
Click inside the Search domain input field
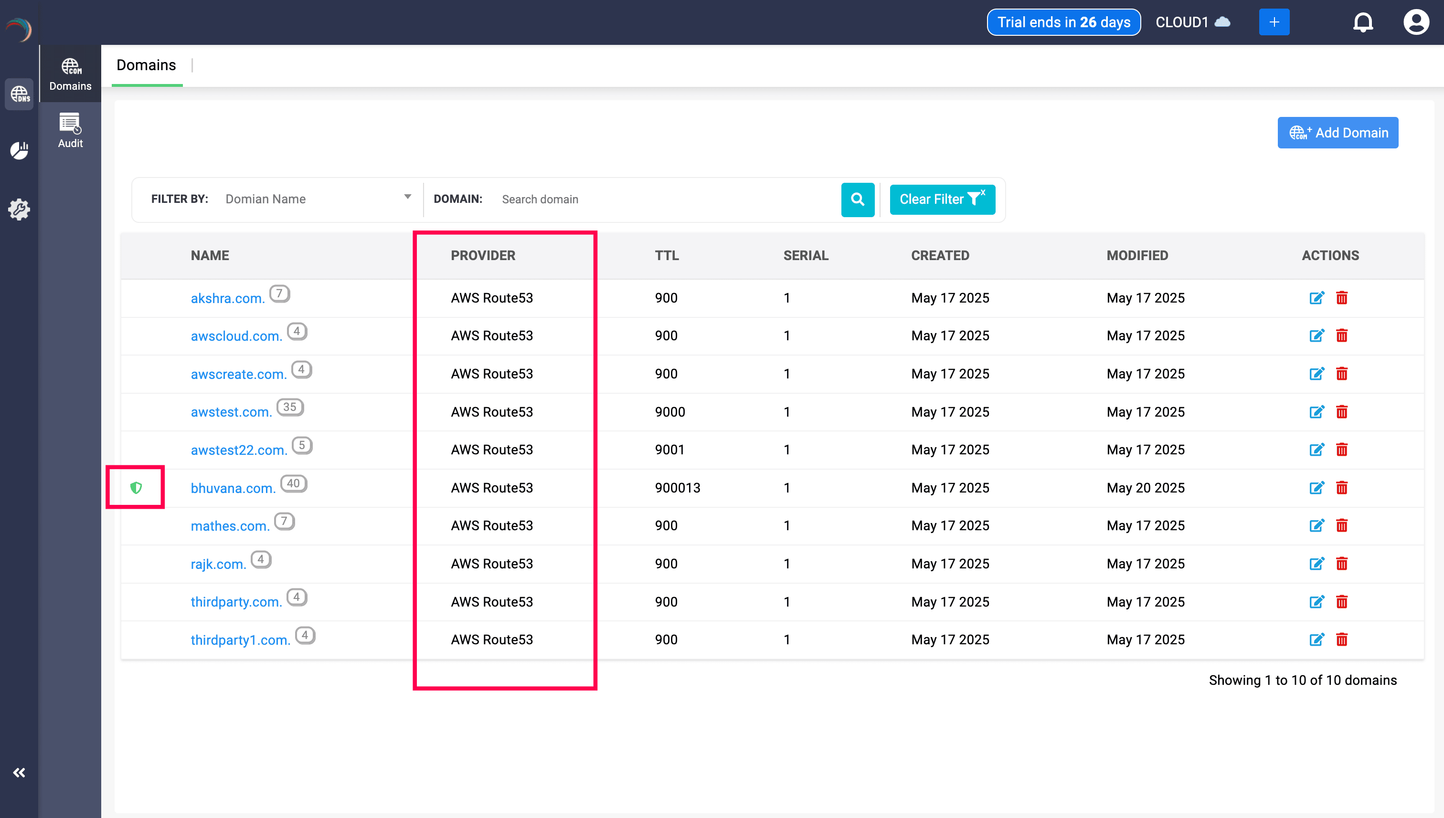pos(618,199)
